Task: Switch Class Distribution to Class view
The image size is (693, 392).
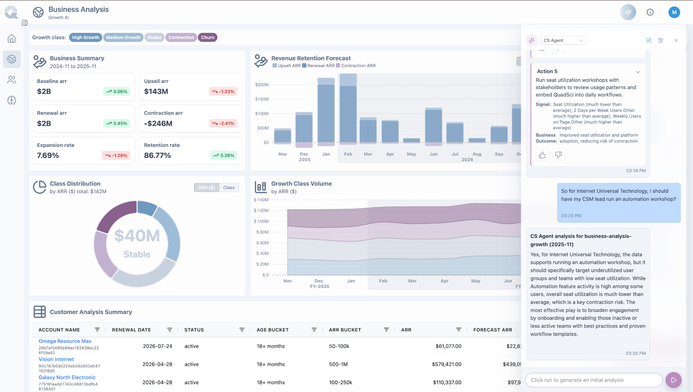Action: [229, 188]
